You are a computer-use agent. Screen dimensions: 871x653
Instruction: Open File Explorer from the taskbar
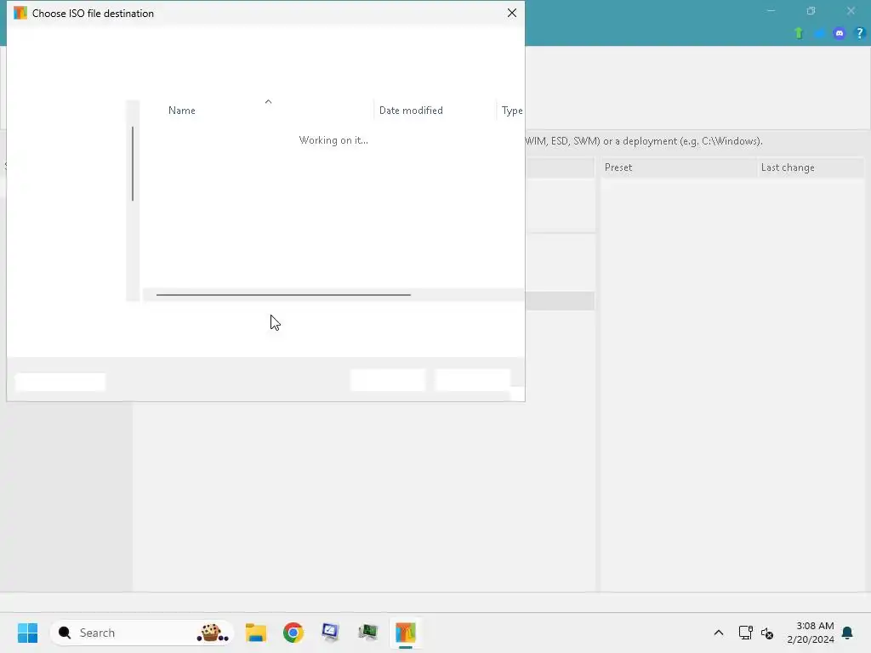[x=256, y=633]
